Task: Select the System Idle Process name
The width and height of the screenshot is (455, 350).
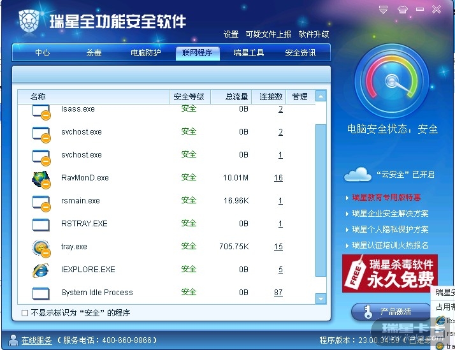Action: pyautogui.click(x=97, y=293)
